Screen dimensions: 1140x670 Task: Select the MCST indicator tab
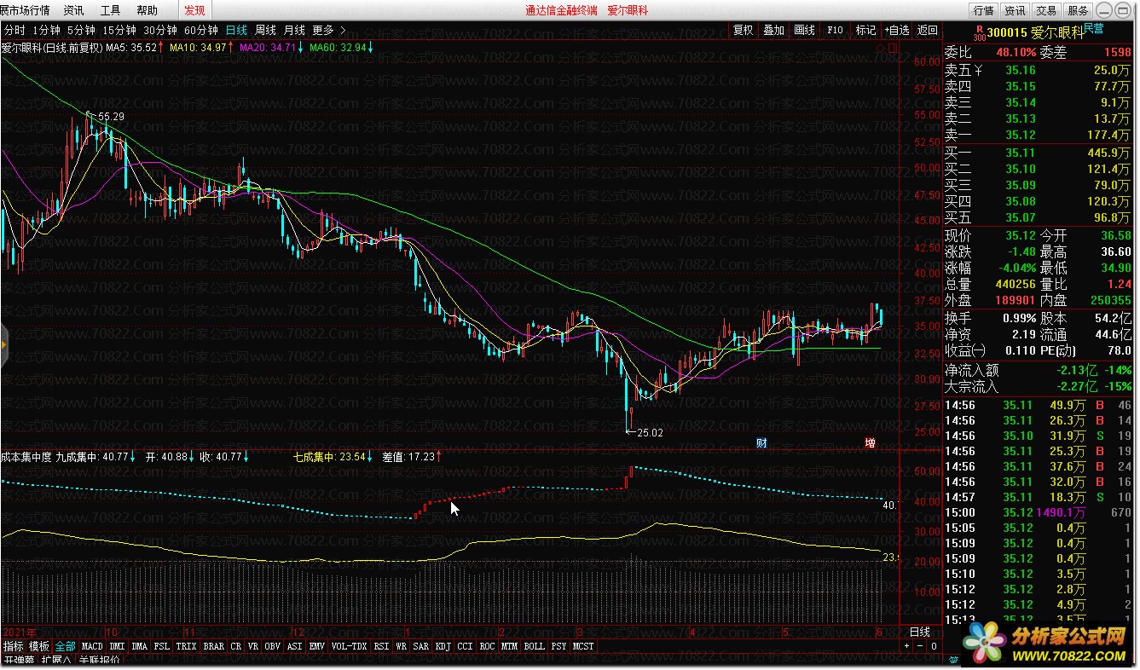(x=583, y=646)
